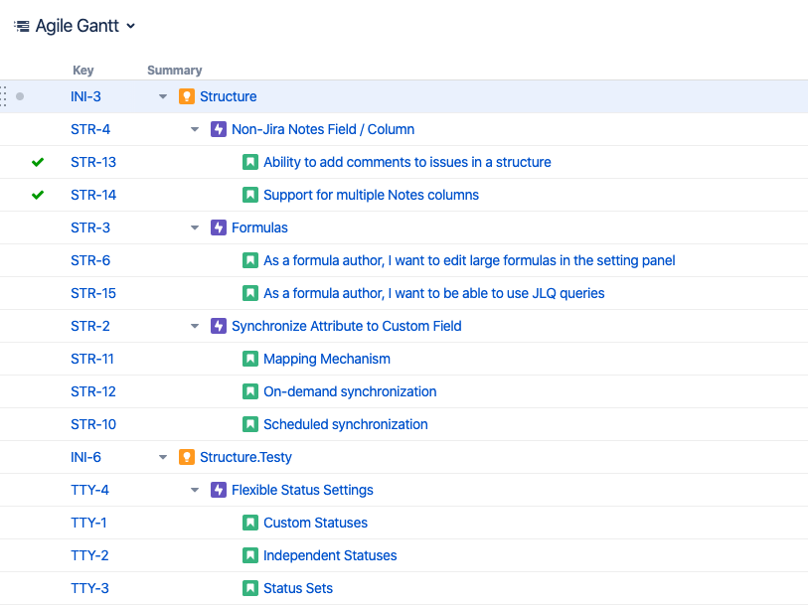Open the Agile Gantt structure dropdown
Viewport: 808px width, 605px height.
point(131,27)
